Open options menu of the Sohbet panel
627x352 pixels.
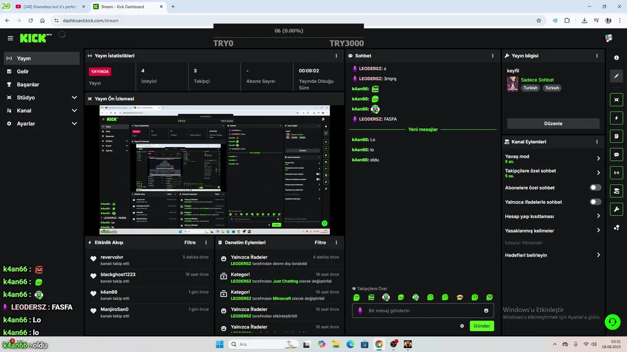click(493, 56)
